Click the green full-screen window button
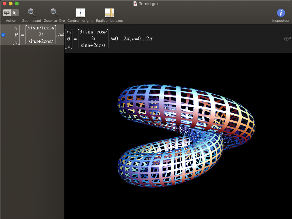 coord(17,3)
